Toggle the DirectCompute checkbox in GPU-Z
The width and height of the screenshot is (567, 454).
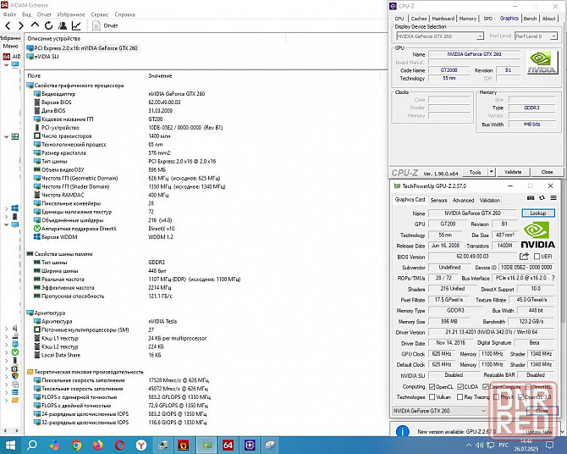(485, 386)
